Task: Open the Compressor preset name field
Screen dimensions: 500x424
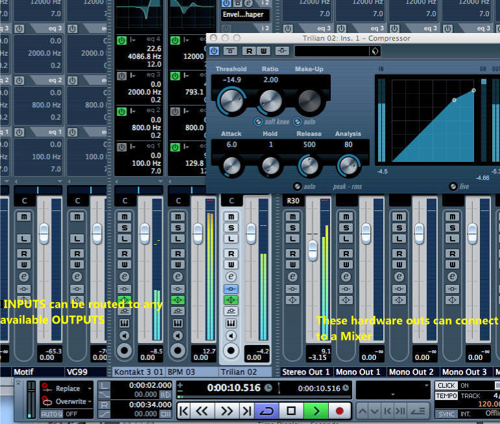Action: (331, 51)
